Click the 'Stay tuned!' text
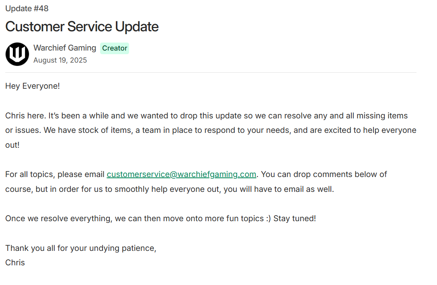Image resolution: width=437 pixels, height=285 pixels. tap(295, 219)
